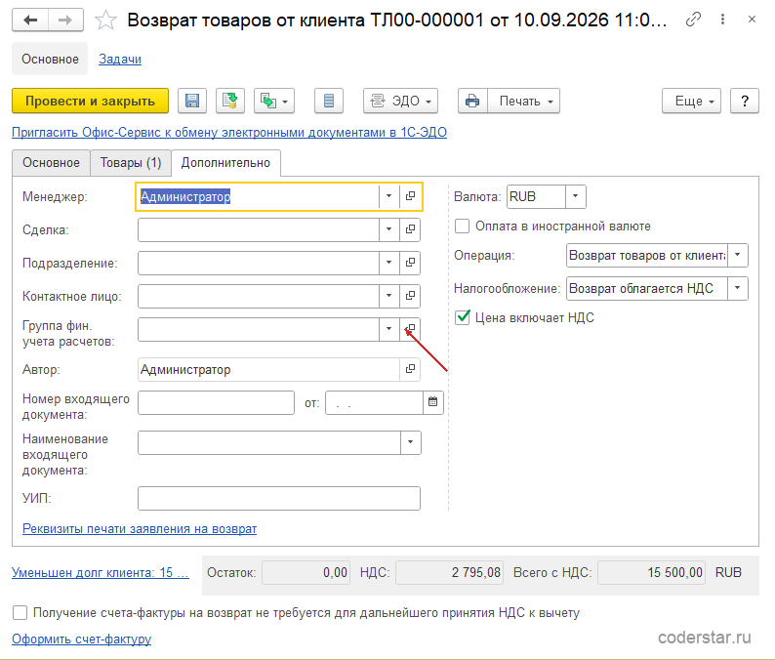Image resolution: width=775 pixels, height=660 pixels.
Task: Open the Печать dropdown menu
Action: [x=524, y=101]
